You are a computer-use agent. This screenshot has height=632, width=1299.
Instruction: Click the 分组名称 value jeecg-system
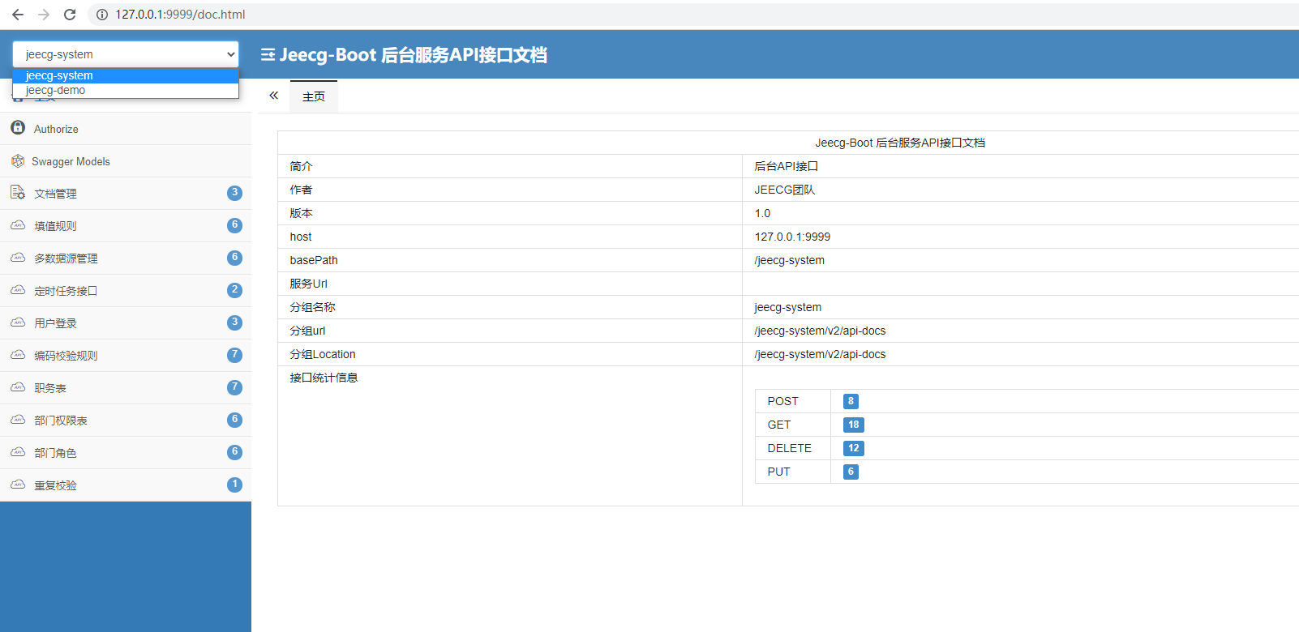tap(787, 307)
